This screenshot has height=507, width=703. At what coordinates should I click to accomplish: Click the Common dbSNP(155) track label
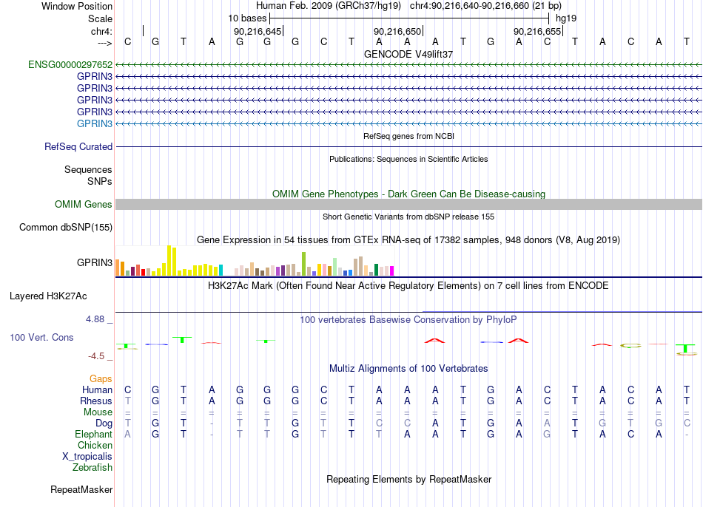pyautogui.click(x=66, y=227)
